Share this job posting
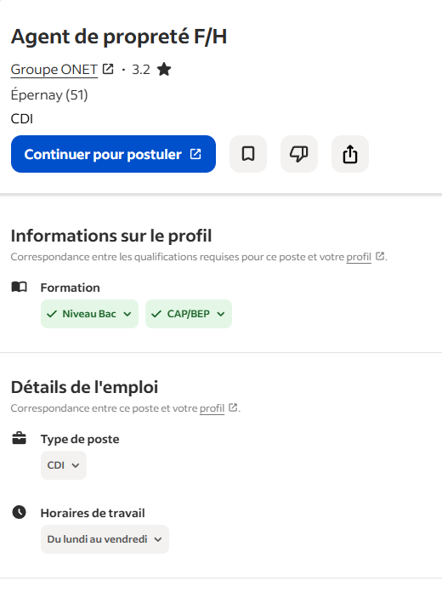Screen dimensions: 442x598 point(350,154)
